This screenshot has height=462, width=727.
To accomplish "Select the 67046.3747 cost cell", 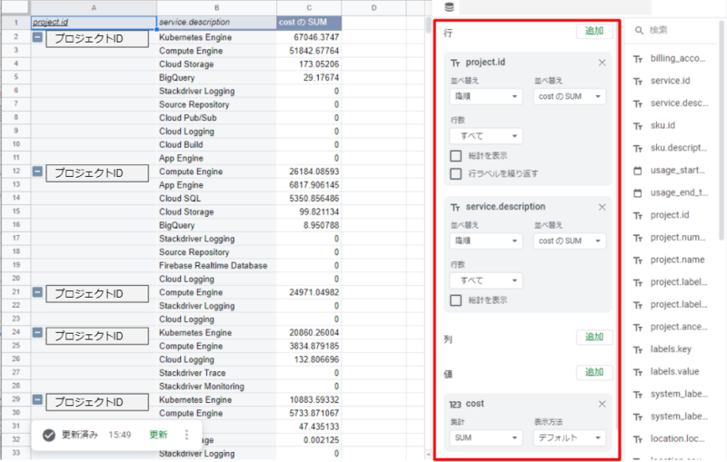I will click(309, 37).
